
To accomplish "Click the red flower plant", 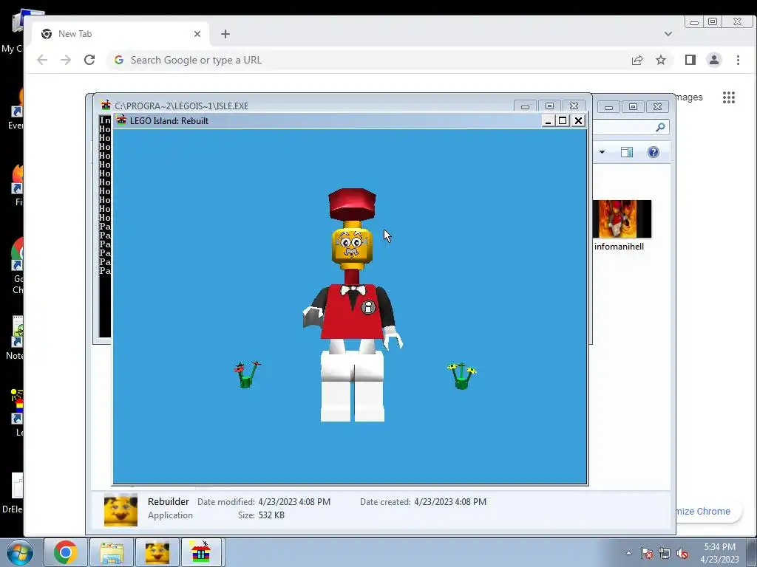I will point(247,374).
